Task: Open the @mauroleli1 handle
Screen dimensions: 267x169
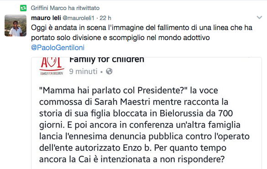Action: (x=79, y=18)
